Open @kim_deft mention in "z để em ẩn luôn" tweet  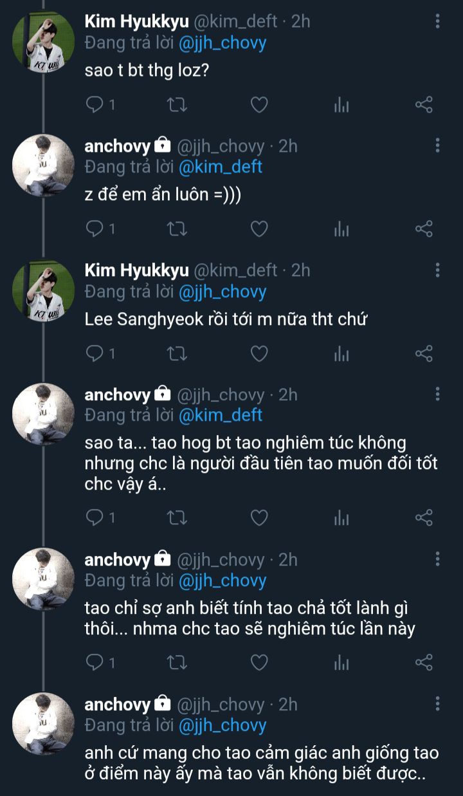pyautogui.click(x=220, y=167)
